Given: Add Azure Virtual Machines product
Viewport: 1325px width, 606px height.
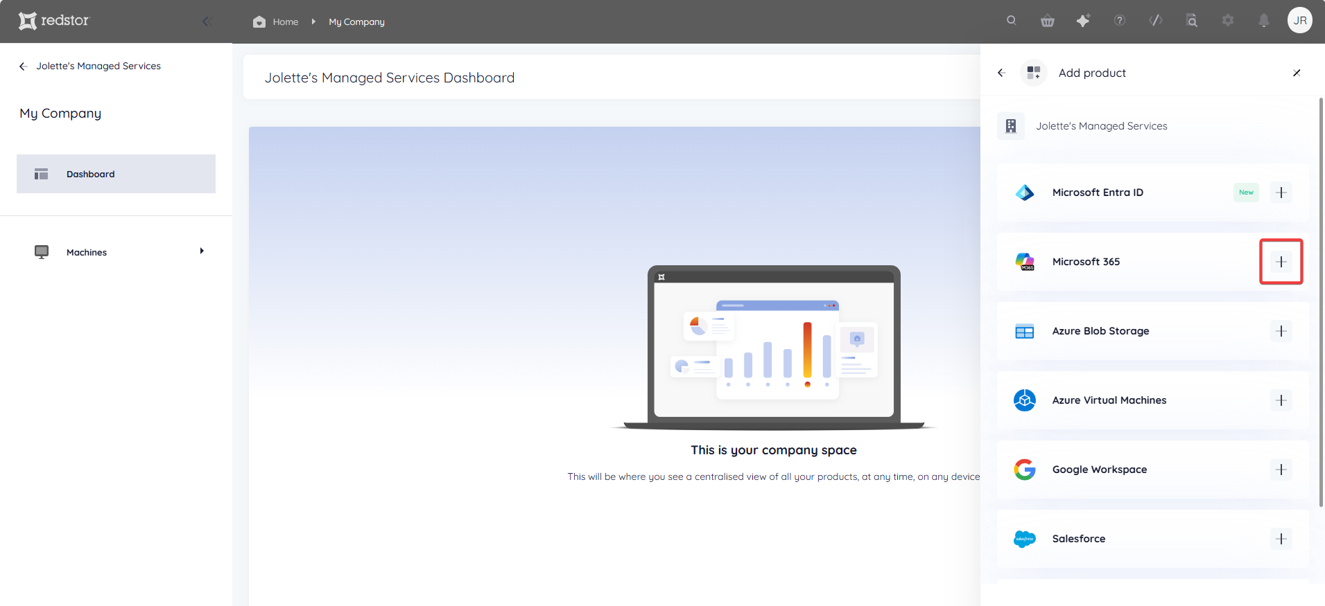Looking at the screenshot, I should [x=1281, y=400].
